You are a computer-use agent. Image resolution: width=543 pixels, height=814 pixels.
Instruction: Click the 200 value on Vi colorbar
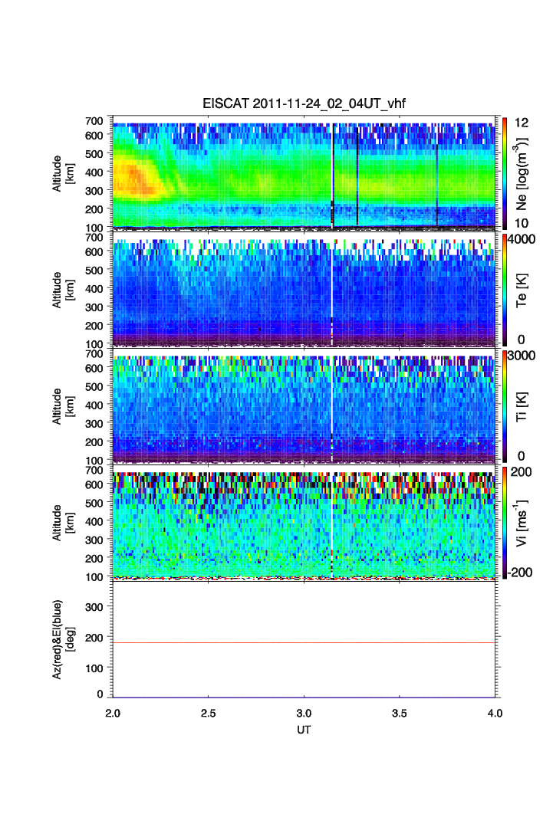(521, 472)
